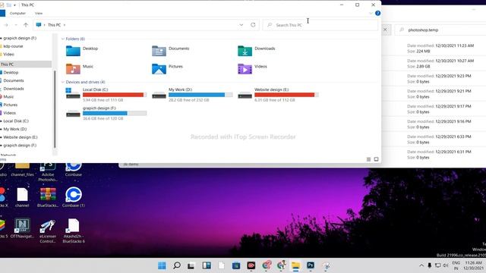Open breadcrumb arrow after This PC

pos(64,25)
